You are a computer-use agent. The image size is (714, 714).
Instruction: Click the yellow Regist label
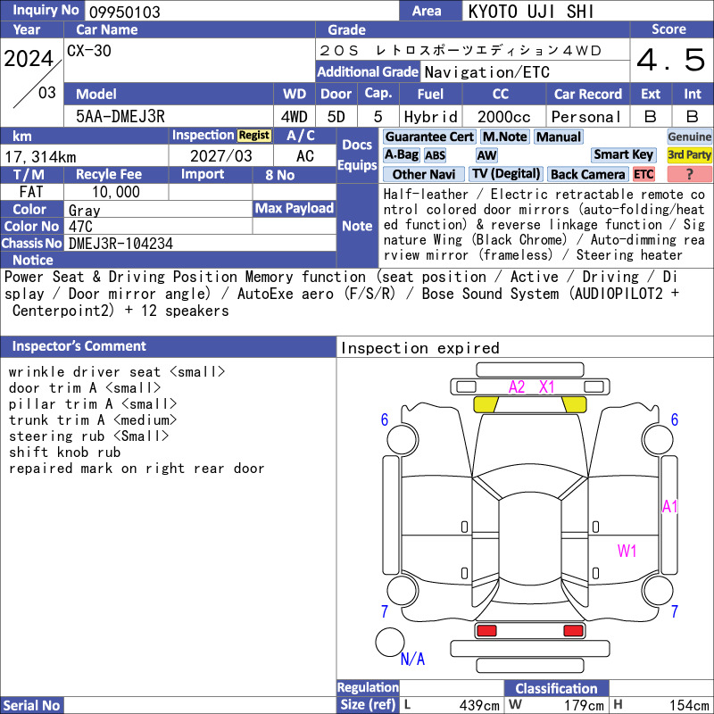[x=254, y=136]
